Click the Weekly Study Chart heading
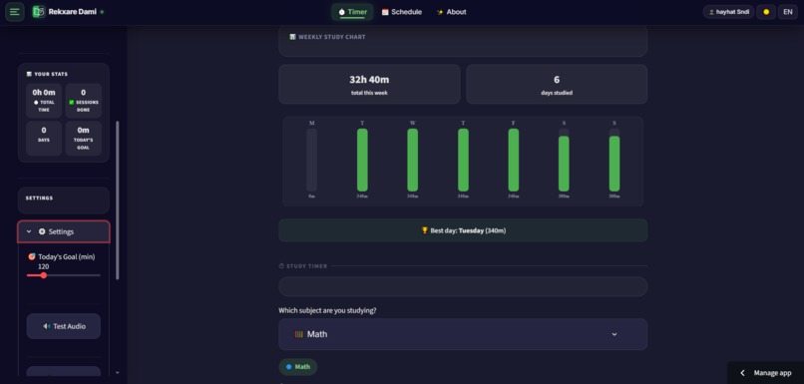The width and height of the screenshot is (804, 384). pyautogui.click(x=332, y=37)
